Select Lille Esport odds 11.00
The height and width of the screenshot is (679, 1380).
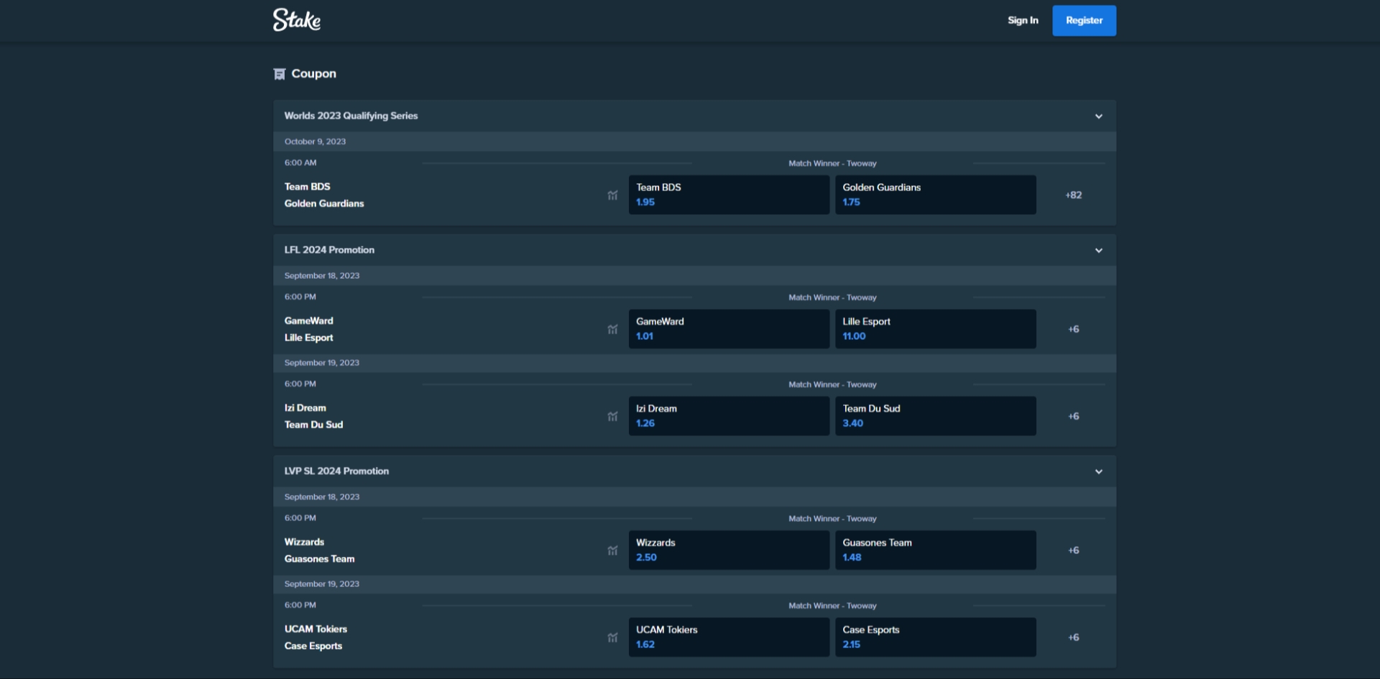(x=935, y=329)
